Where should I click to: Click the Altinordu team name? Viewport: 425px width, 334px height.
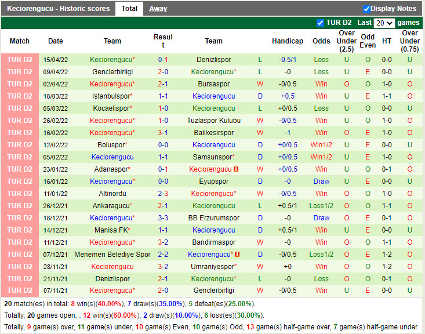pos(112,194)
